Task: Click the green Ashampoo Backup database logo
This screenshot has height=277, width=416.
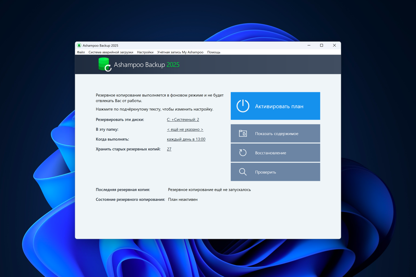Action: [105, 64]
